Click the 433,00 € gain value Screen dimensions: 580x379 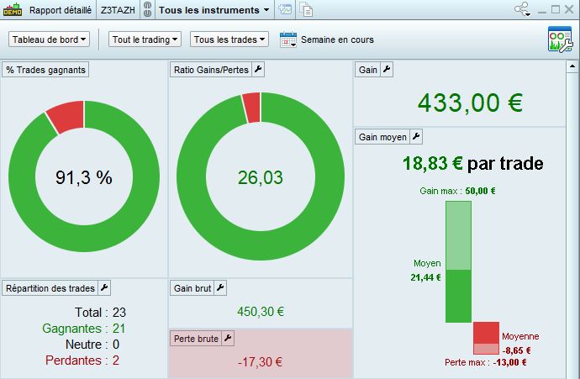[x=470, y=103]
